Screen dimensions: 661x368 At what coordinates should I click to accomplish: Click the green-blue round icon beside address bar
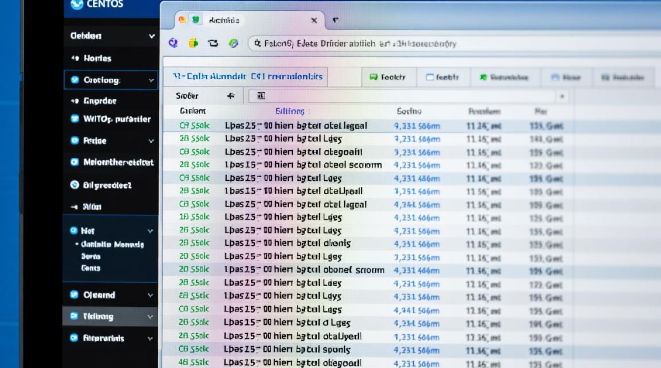233,43
